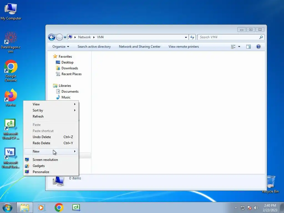Open View submenu in context menu
Screen dimensions: 284x213
tap(51, 104)
